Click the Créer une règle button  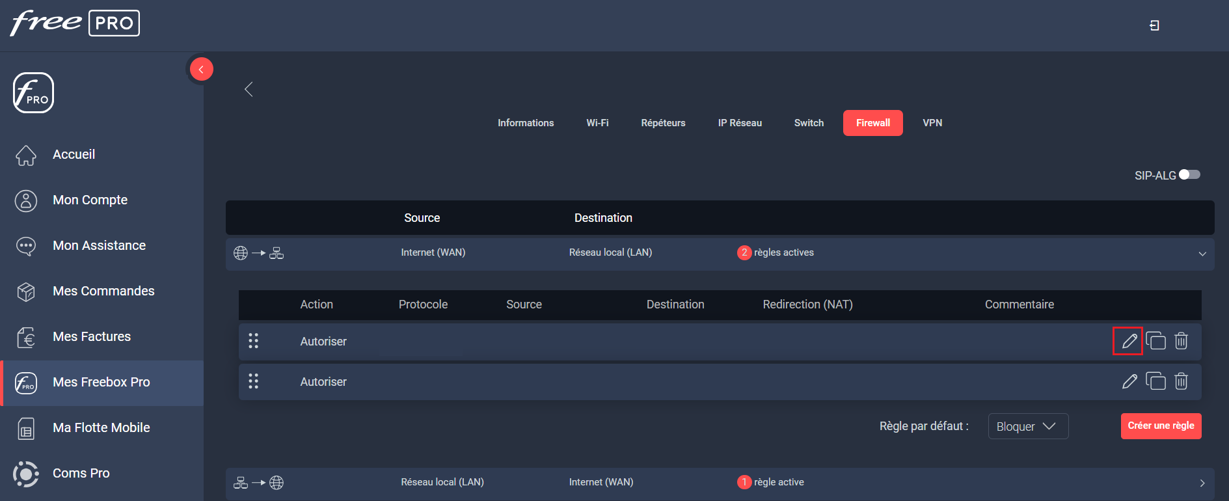1161,426
